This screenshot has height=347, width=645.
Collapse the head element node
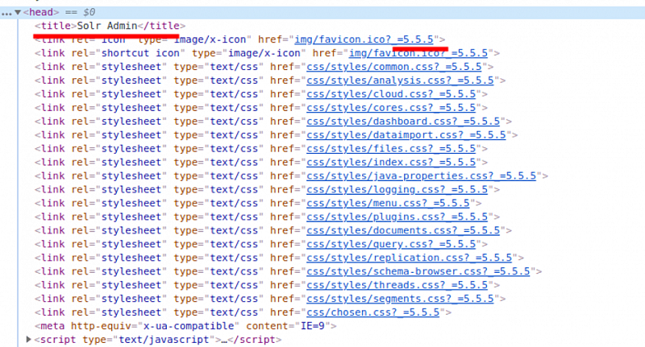click(18, 12)
